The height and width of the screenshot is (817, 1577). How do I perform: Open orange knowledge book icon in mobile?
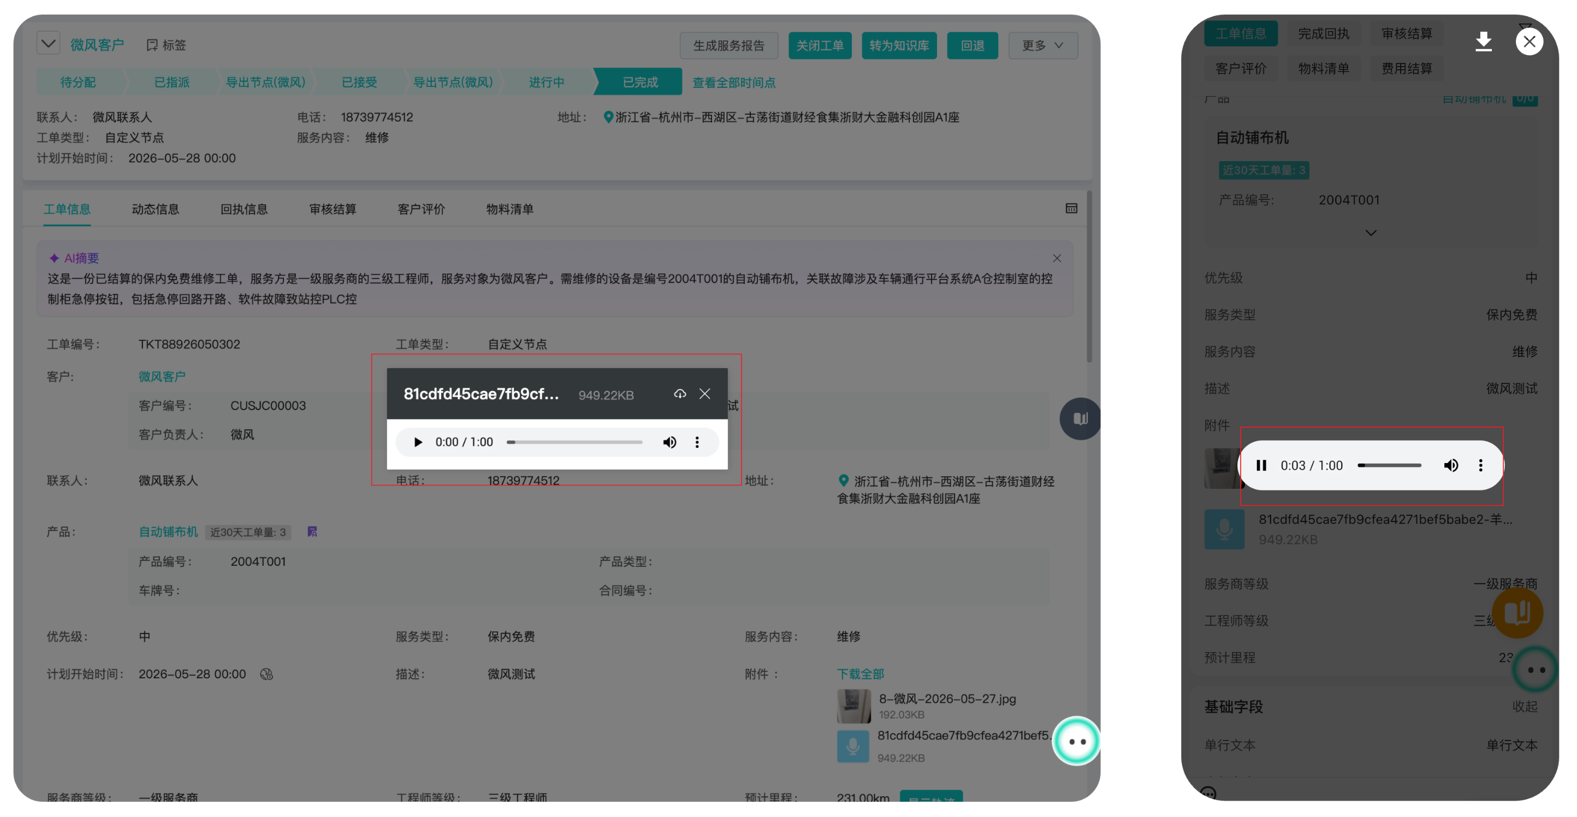(1517, 613)
